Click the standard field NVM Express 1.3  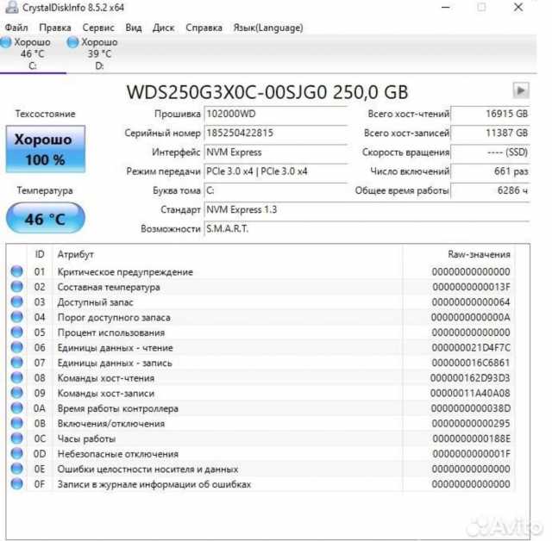coord(367,210)
